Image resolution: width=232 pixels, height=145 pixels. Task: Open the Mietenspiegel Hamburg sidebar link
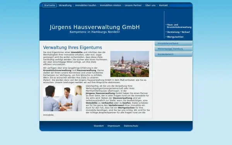[x=173, y=49]
